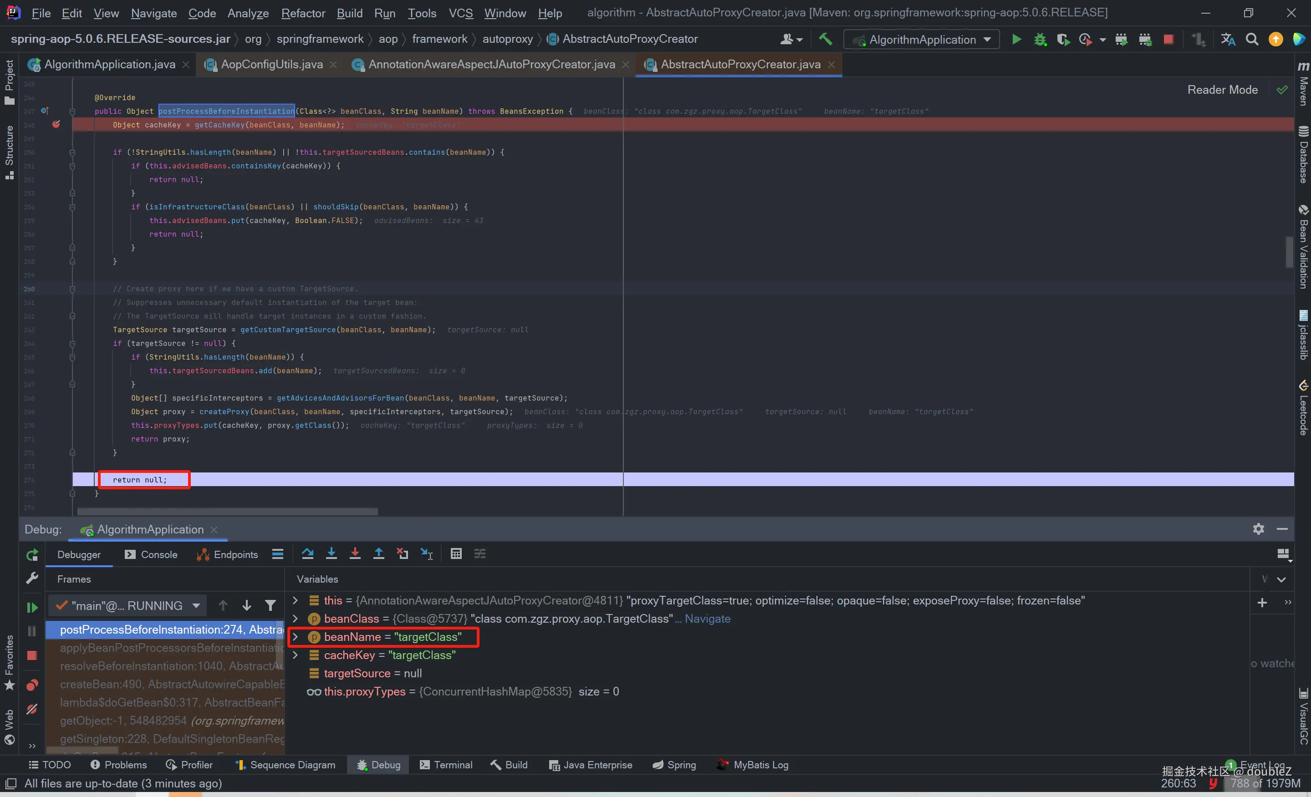Click the Navigate link next to beanClass
Screen dimensions: 1311x797
click(x=707, y=619)
